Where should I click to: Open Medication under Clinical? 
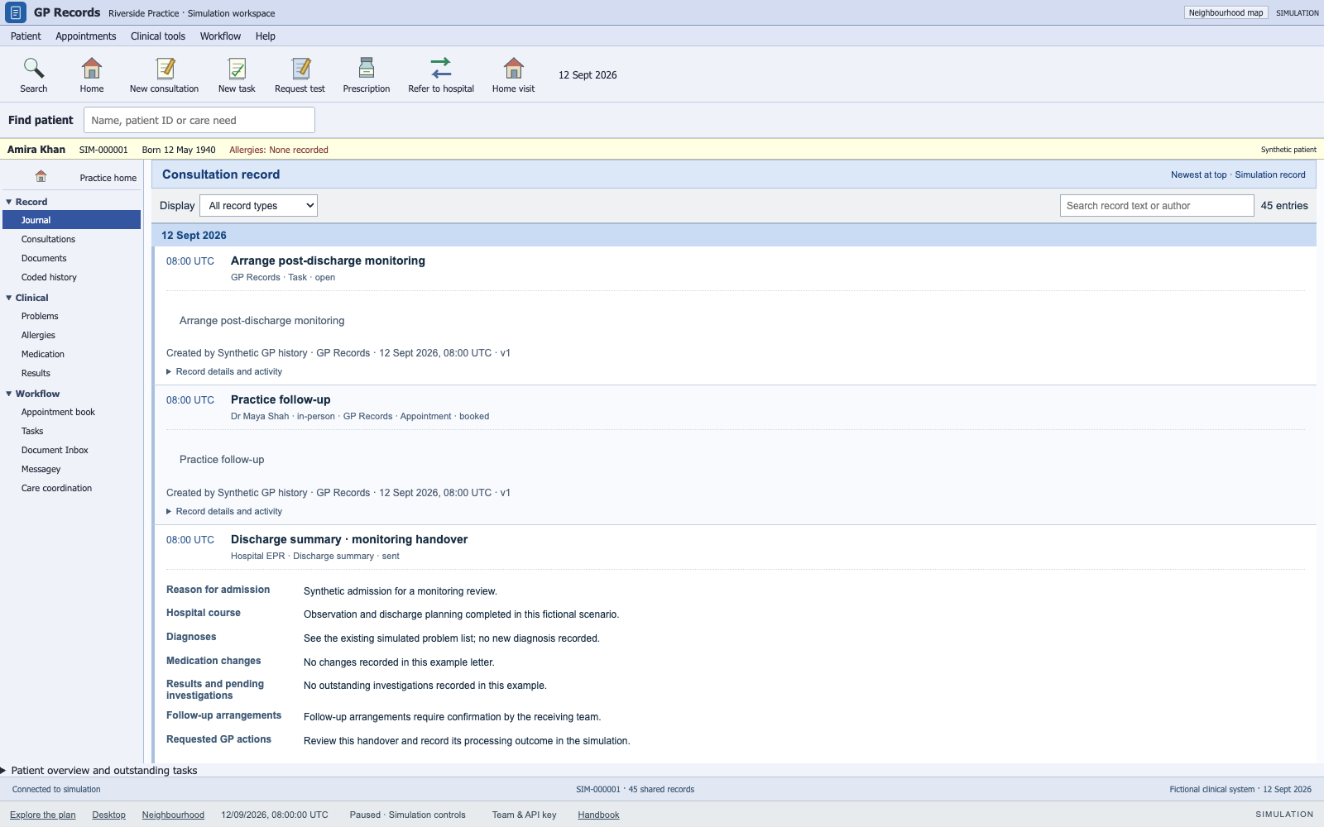72,354
